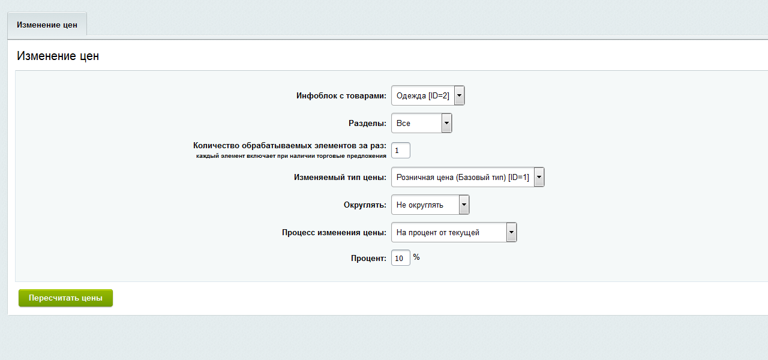The height and width of the screenshot is (360, 768).
Task: Click the % sign beside the percent field
Action: (416, 256)
